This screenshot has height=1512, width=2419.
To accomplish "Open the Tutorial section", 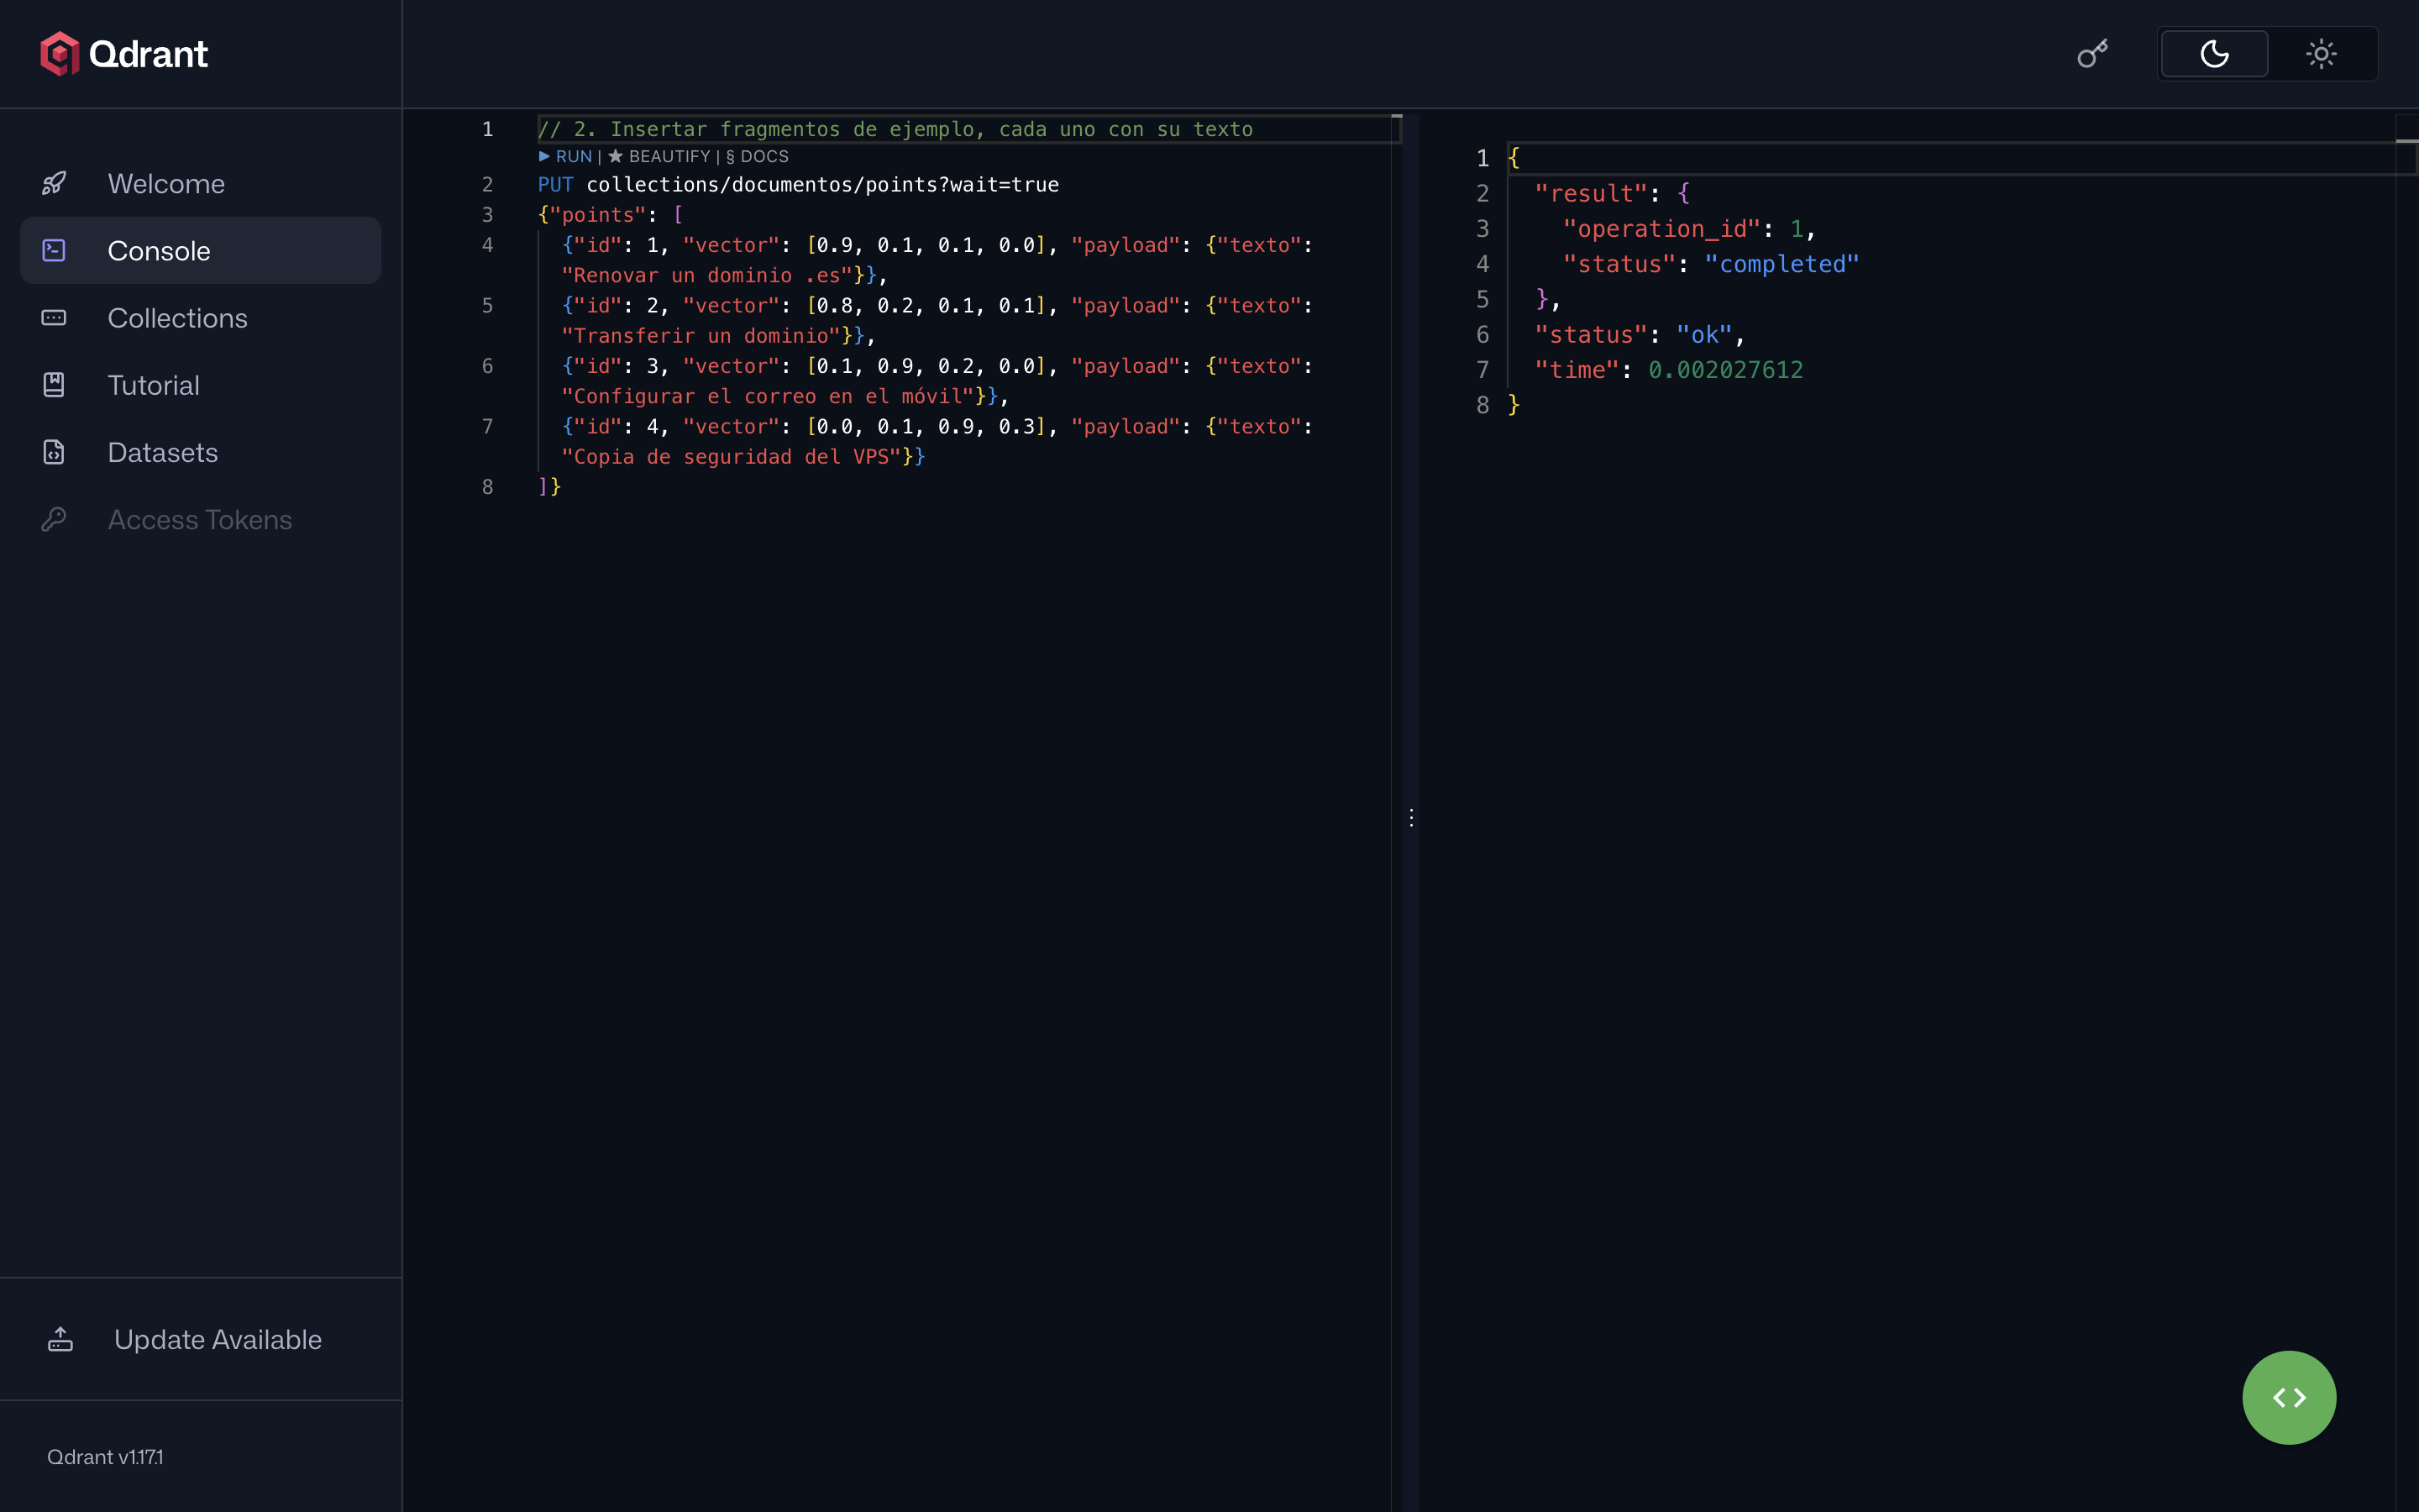I will click(x=201, y=385).
